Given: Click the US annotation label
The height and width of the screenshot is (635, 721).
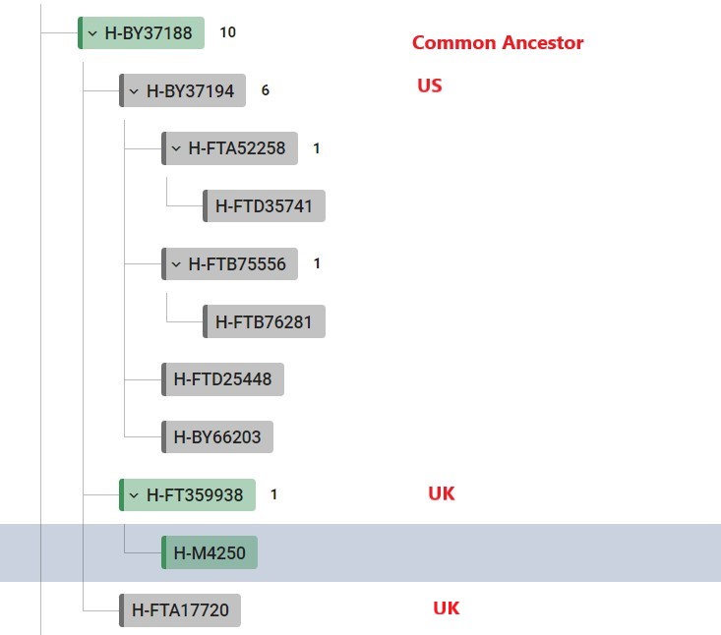Looking at the screenshot, I should click(430, 86).
